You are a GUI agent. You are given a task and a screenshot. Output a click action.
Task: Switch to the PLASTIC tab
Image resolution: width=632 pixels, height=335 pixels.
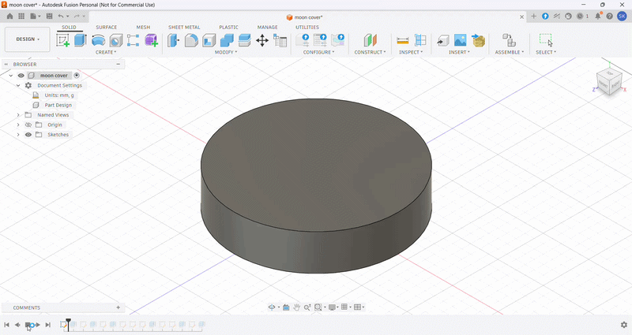point(228,28)
